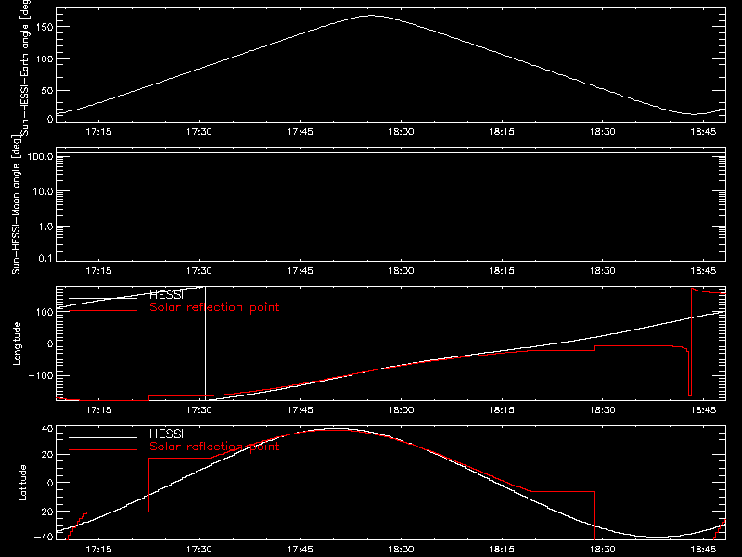
Task: Click '17:45' time label under Earth angle plot
Action: 300,131
